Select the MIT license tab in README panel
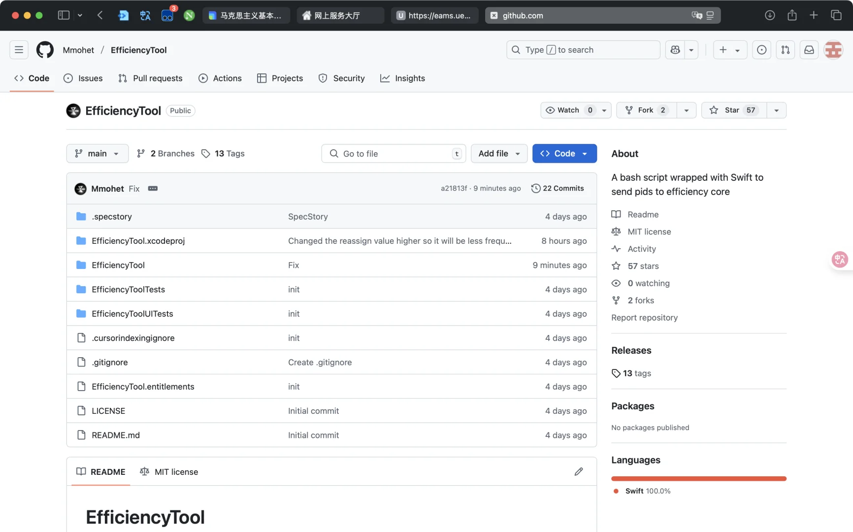The width and height of the screenshot is (853, 532). click(x=169, y=472)
